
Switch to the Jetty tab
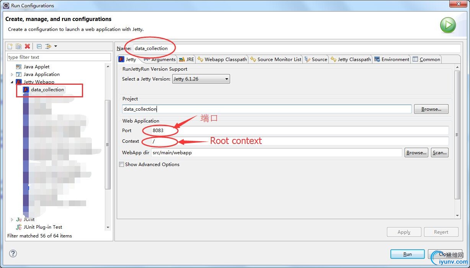coord(127,60)
